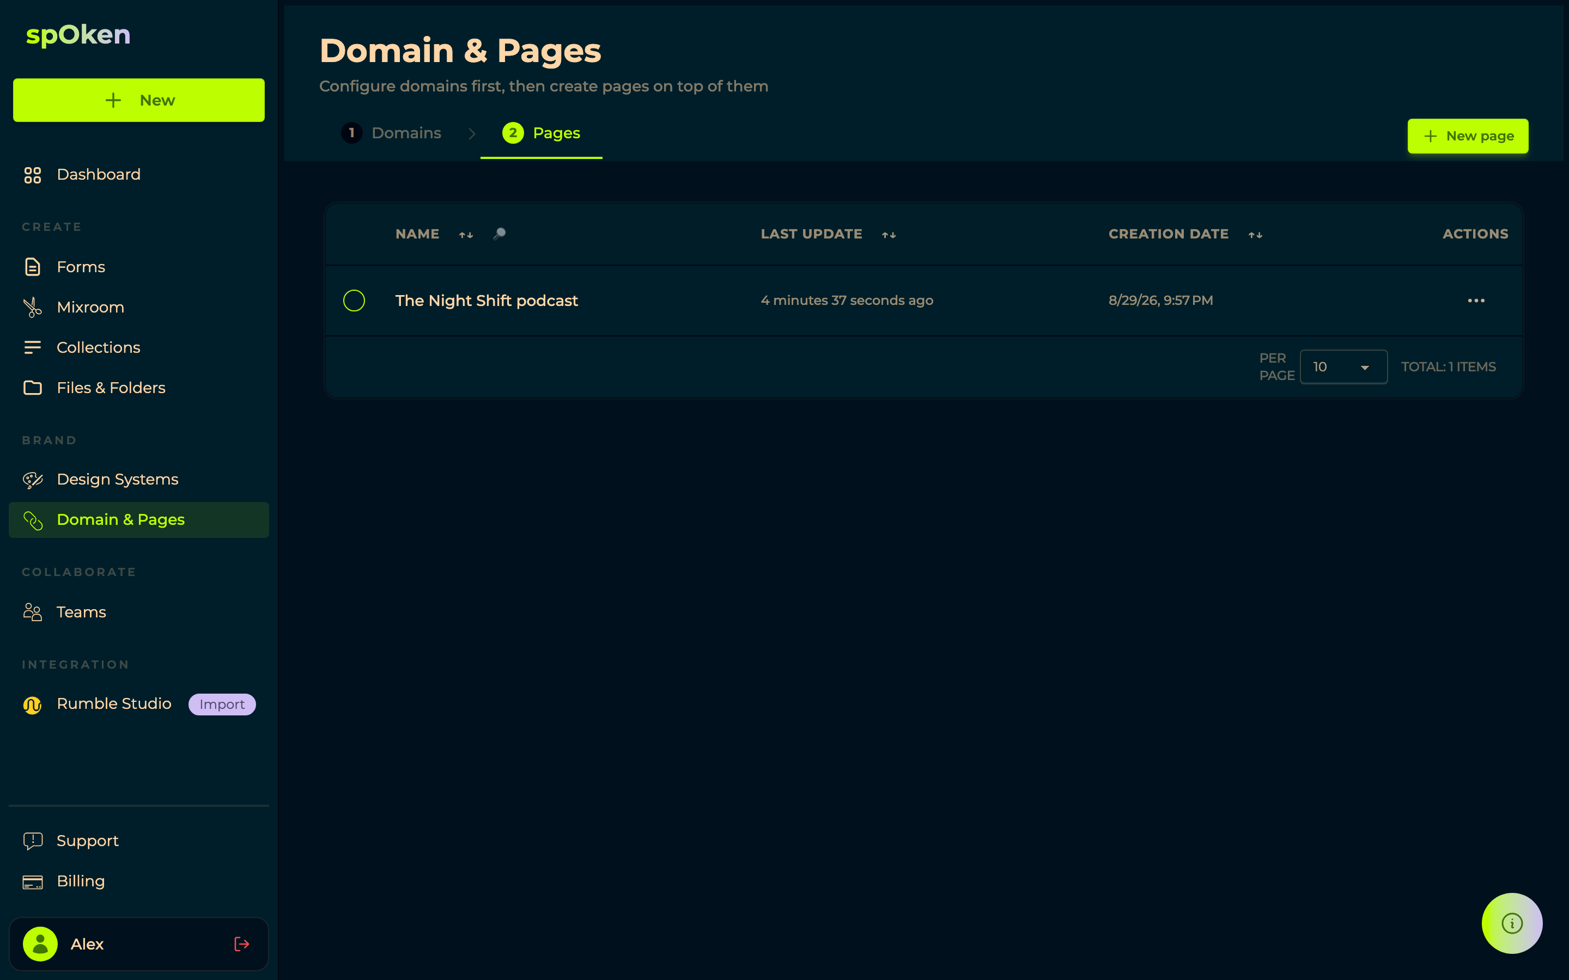Screen dimensions: 1569x980
Task: Click the Teams people icon
Action: [x=33, y=612]
